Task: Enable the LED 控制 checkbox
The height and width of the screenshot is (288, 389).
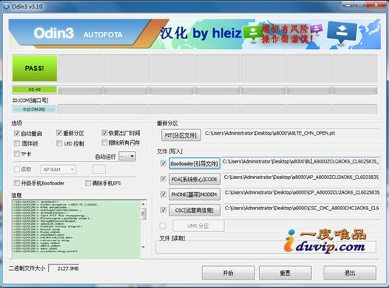Action: (x=59, y=143)
